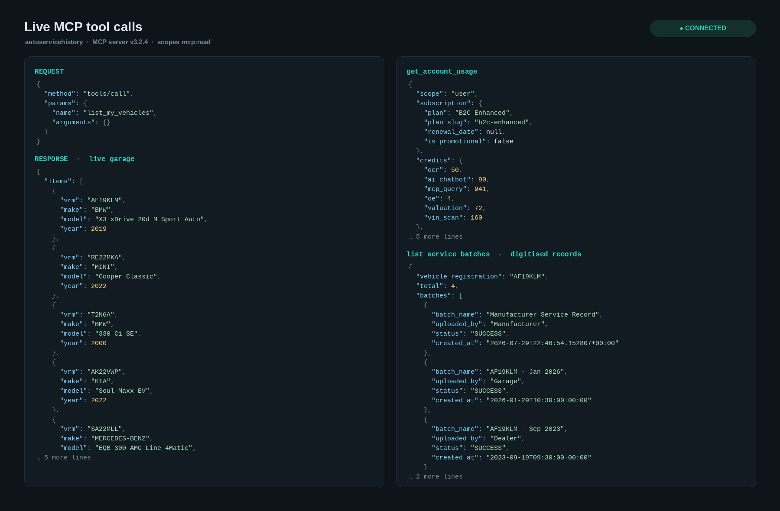Click the vin_scan credit value 160

tap(476, 218)
